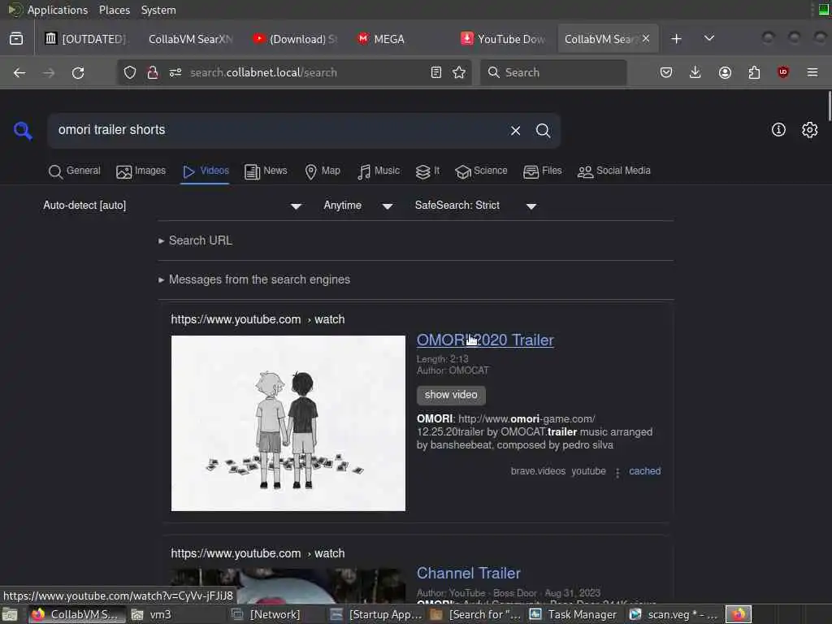832x624 pixels.
Task: Switch to the News search category
Action: tap(266, 171)
